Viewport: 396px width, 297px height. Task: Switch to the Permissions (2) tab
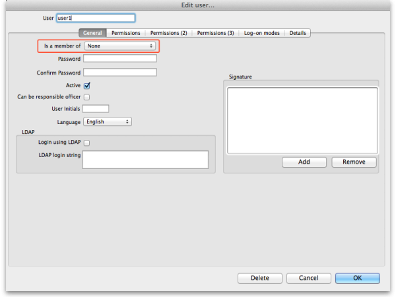pos(168,33)
